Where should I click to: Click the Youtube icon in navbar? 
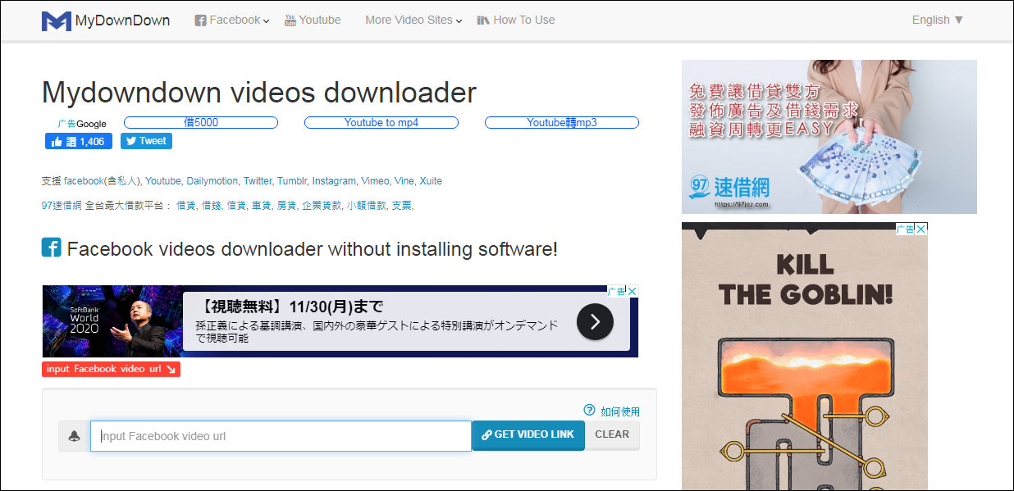290,20
